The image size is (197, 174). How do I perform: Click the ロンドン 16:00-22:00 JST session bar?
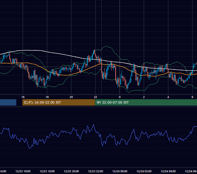pos(59,102)
